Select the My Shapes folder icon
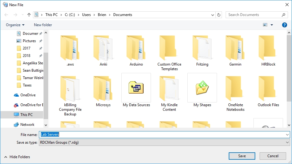The height and width of the screenshot is (164, 292). coord(202,88)
